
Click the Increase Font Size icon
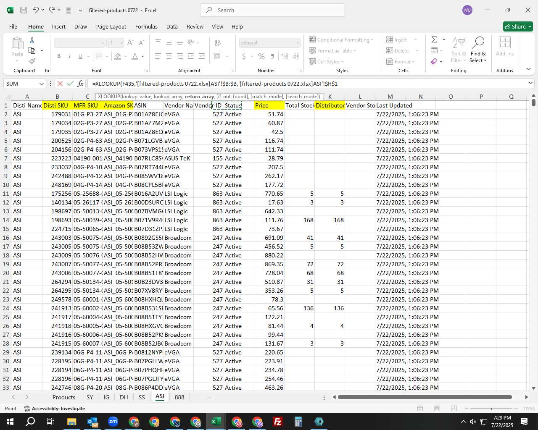(x=130, y=42)
